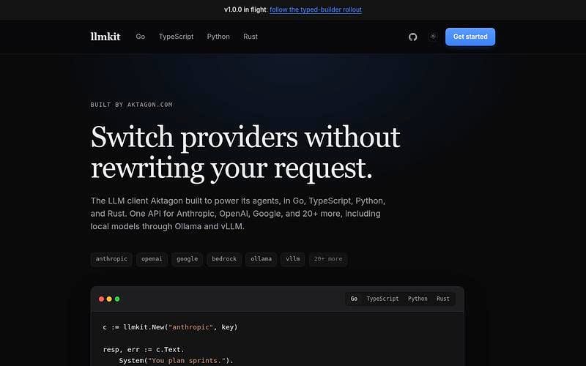The image size is (586, 366).
Task: Click the openai provider chip
Action: (152, 259)
